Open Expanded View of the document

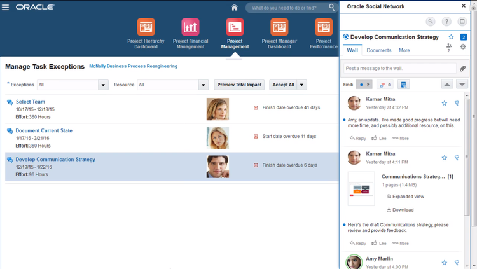(x=405, y=197)
